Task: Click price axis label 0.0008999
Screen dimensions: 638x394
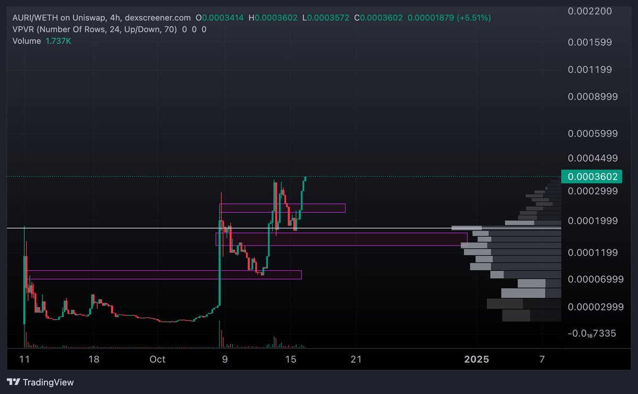Action: [x=593, y=96]
